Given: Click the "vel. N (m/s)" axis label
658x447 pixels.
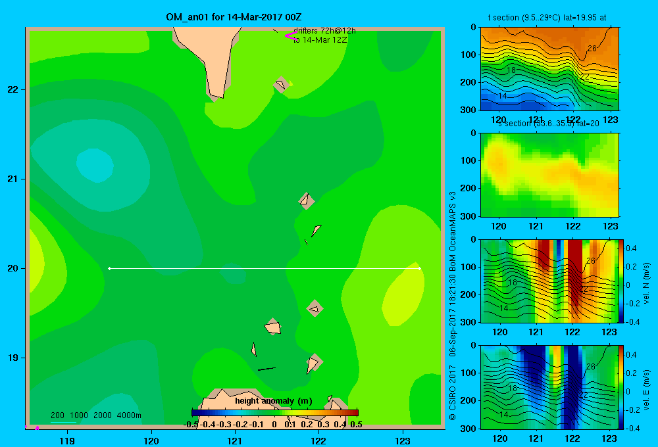Looking at the screenshot, I should [647, 283].
